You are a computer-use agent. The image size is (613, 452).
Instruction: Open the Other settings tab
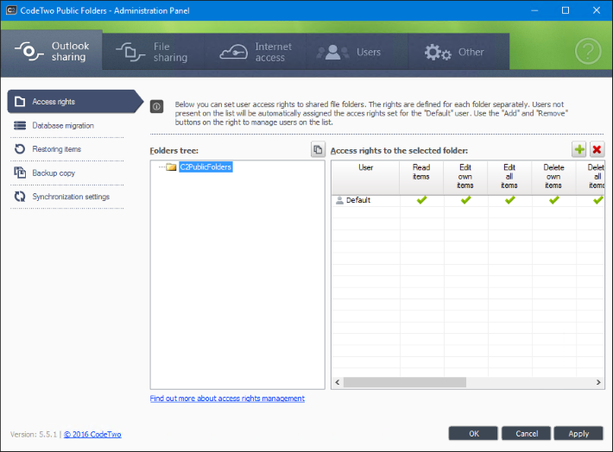click(458, 52)
